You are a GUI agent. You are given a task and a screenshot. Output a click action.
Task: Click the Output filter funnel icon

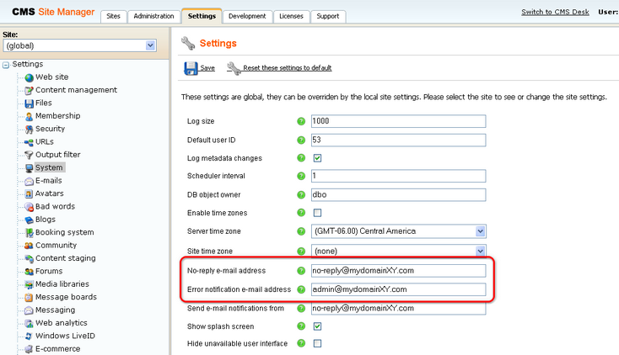[29, 155]
